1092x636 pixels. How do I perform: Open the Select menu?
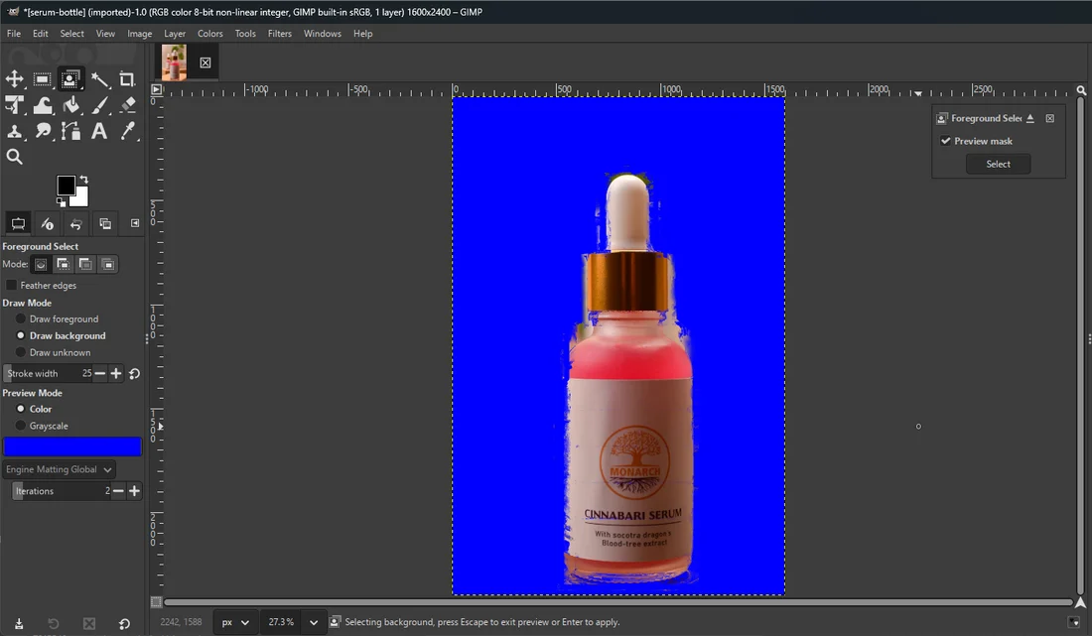coord(71,34)
